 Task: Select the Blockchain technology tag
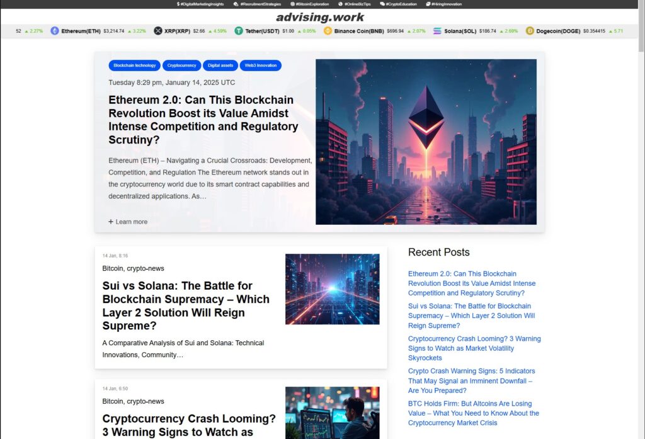(x=135, y=66)
